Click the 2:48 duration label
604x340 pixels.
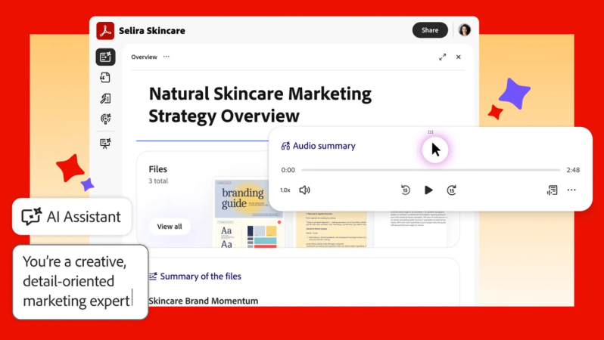[573, 170]
